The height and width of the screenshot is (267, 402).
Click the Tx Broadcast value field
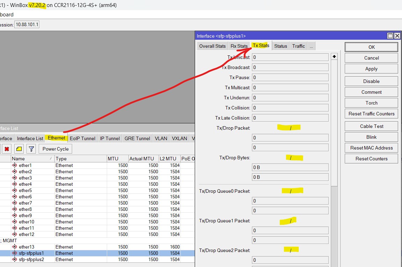point(290,67)
